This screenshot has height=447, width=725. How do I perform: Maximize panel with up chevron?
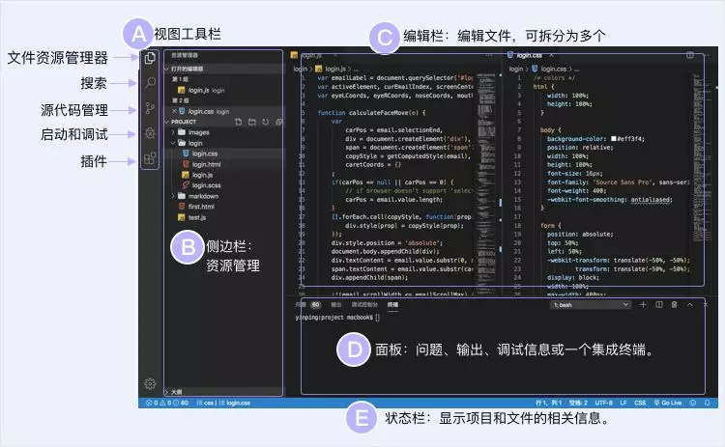690,304
